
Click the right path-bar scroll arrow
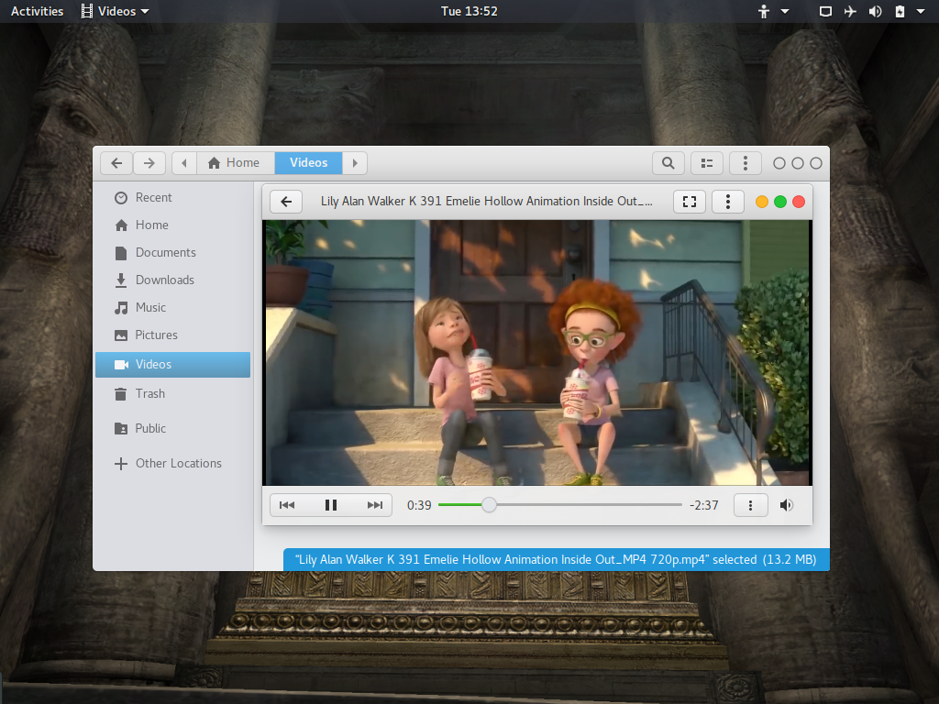355,163
